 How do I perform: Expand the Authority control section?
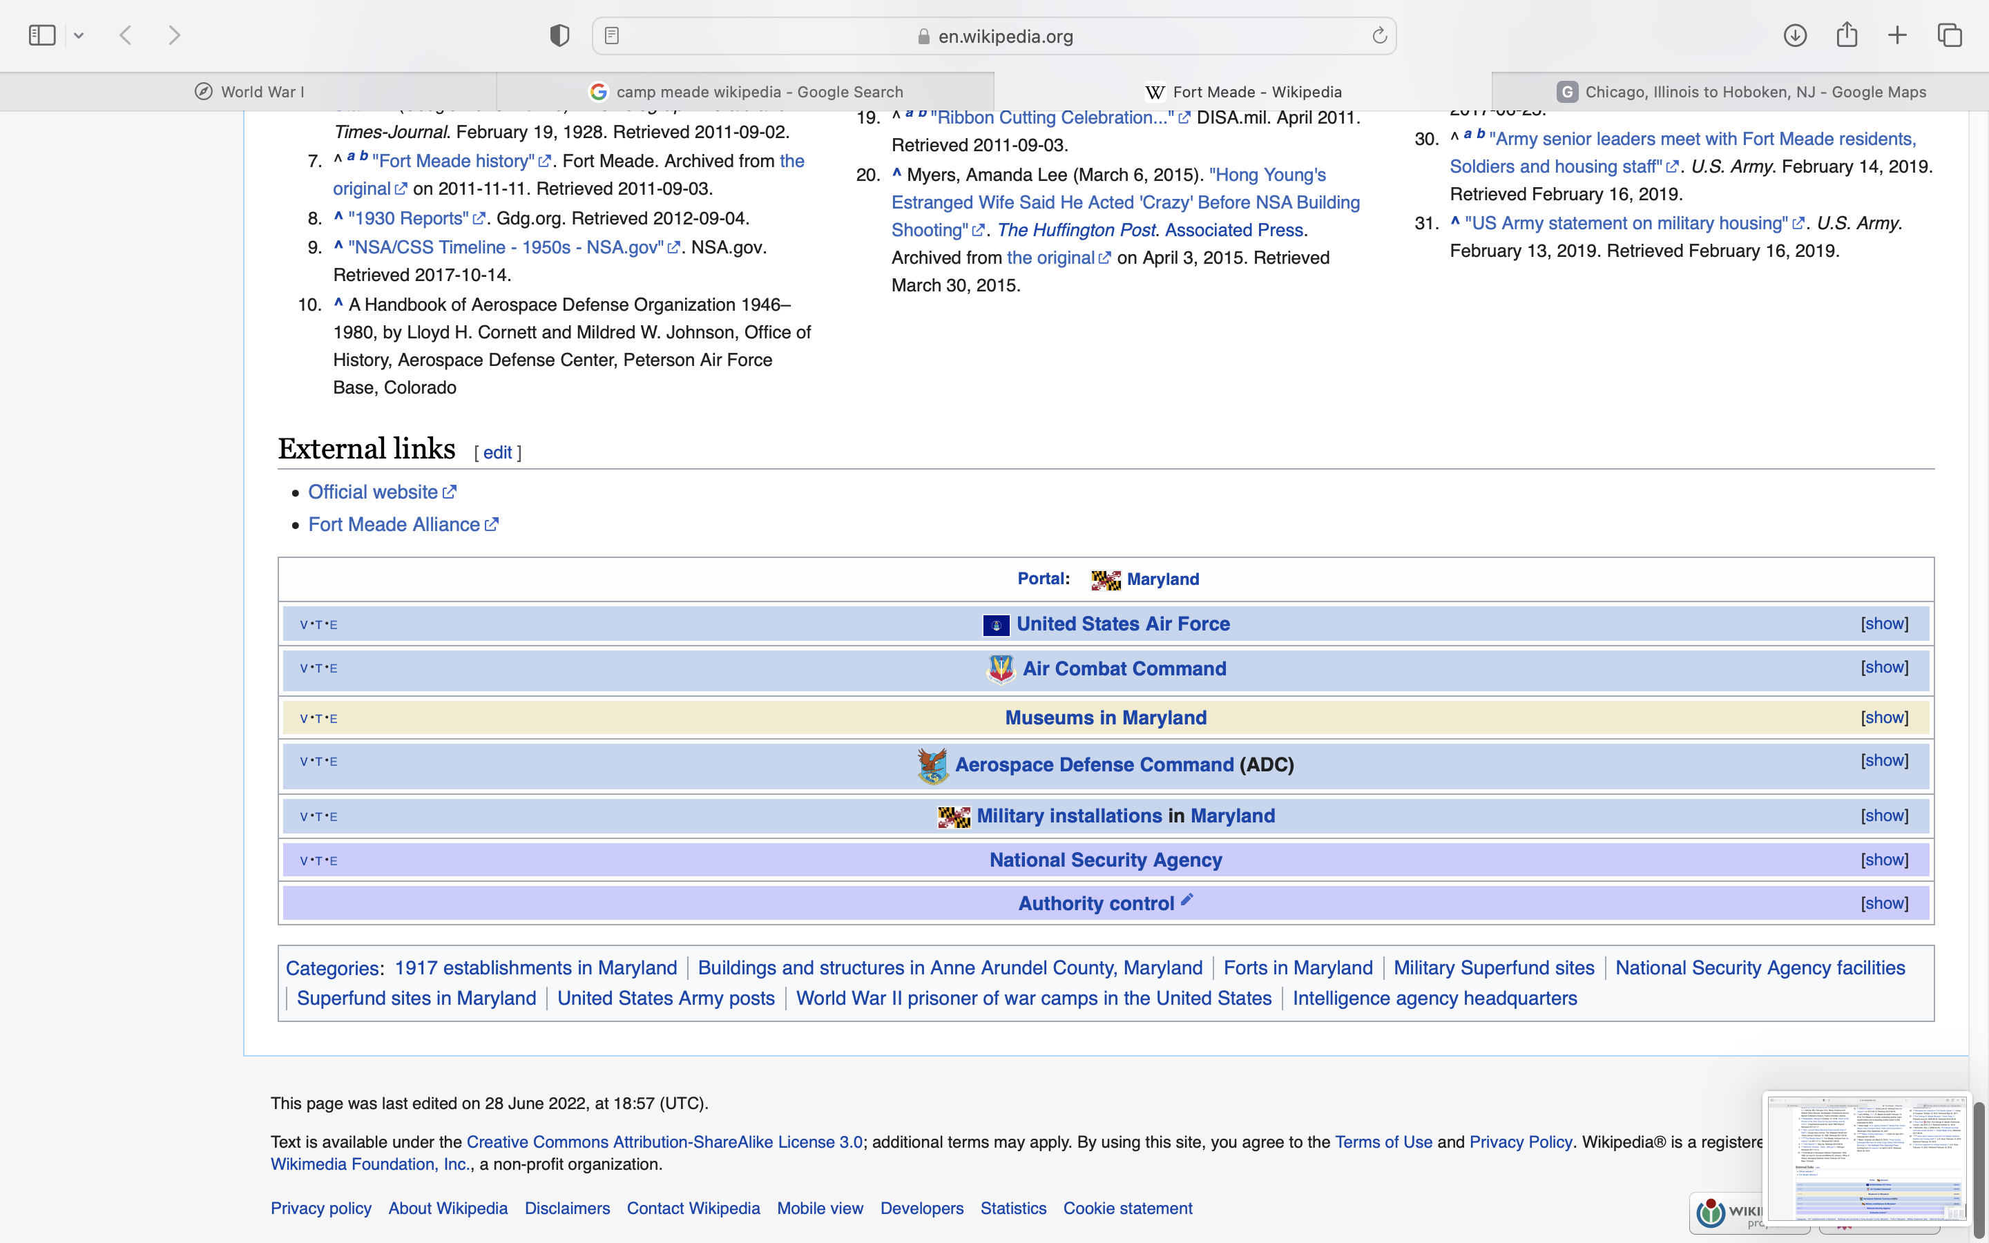pos(1884,903)
